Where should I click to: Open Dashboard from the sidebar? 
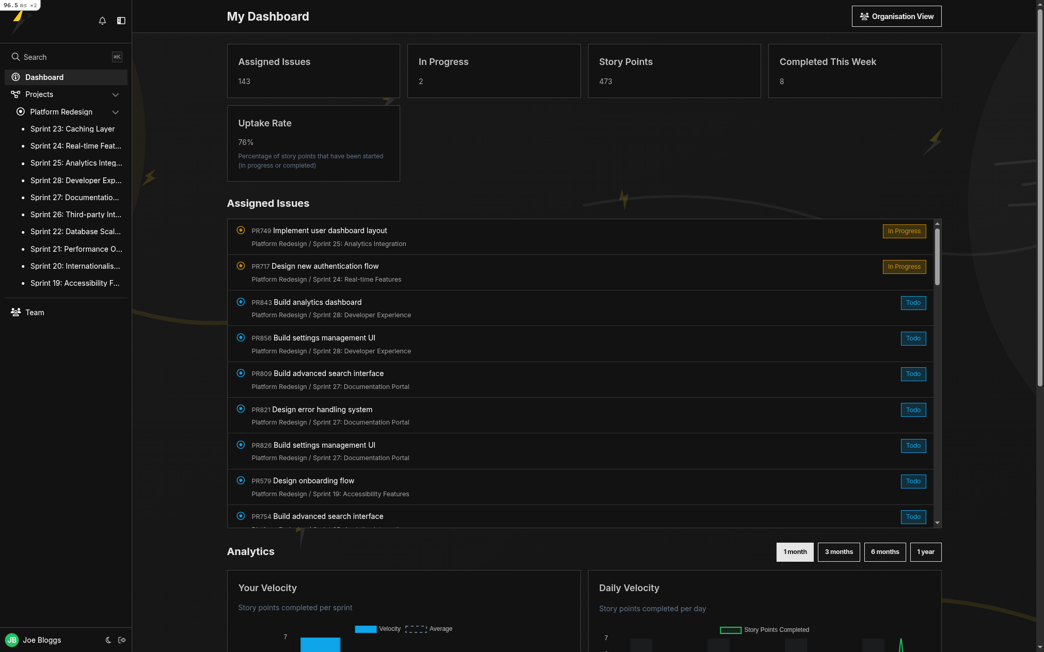[x=44, y=77]
